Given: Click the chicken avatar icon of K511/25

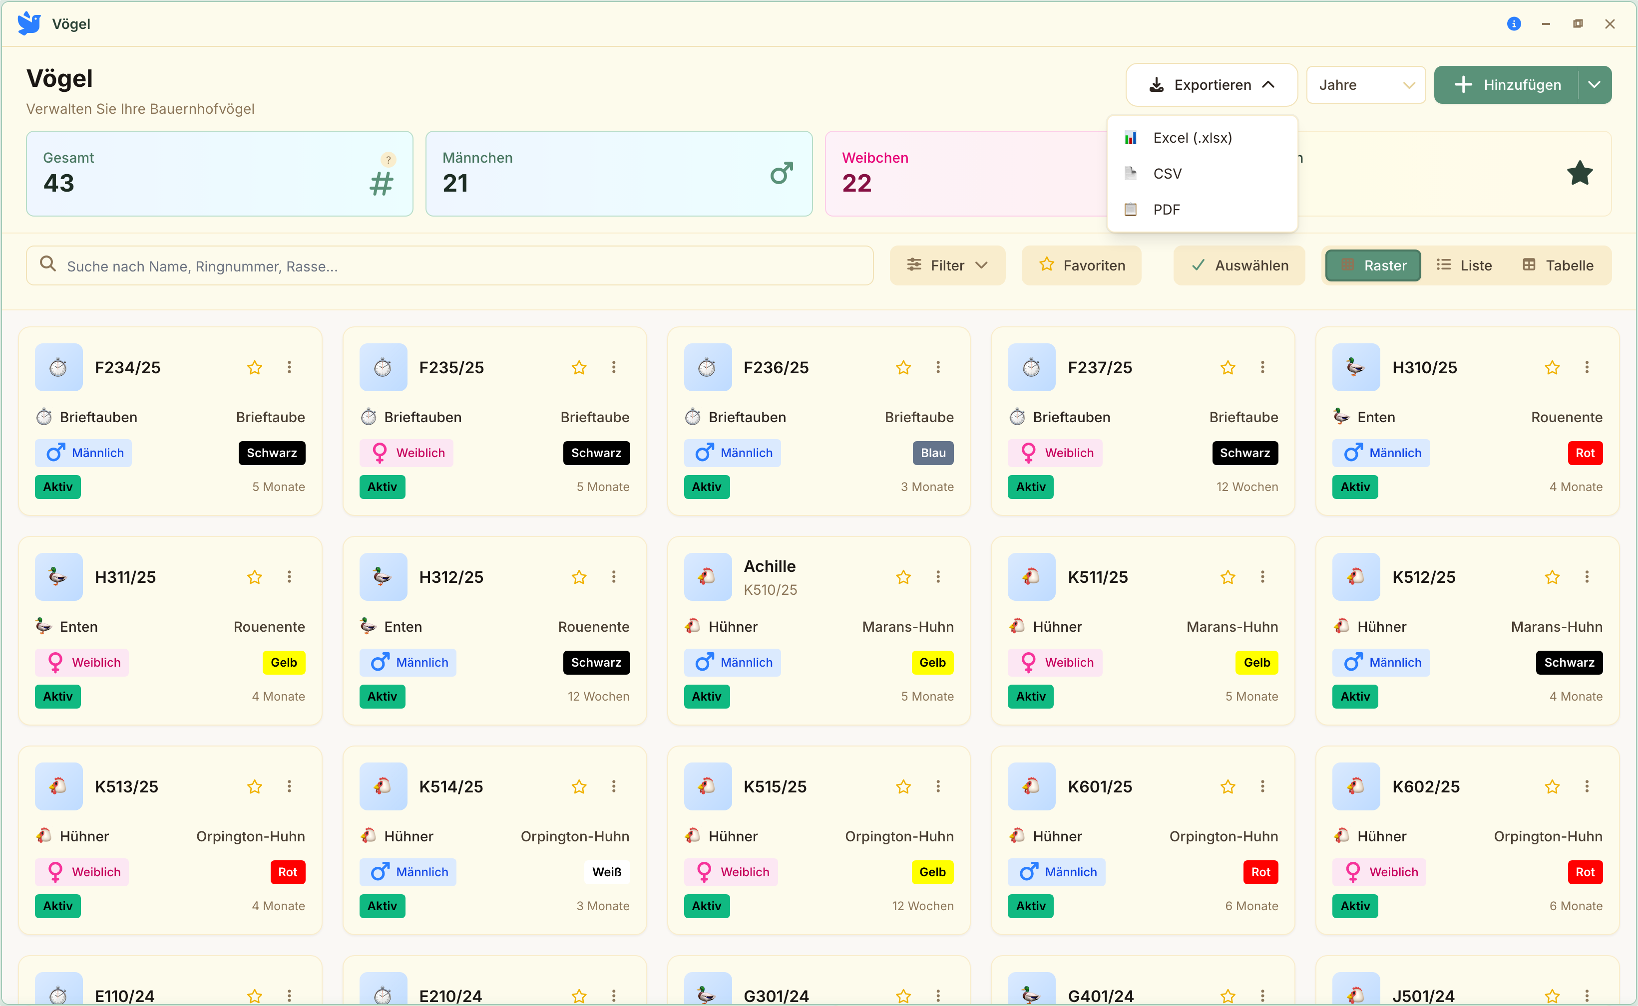Looking at the screenshot, I should pos(1031,577).
